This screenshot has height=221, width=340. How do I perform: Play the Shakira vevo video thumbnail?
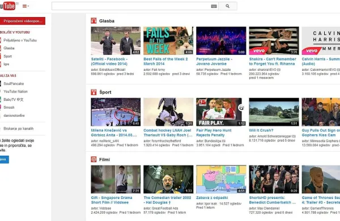tap(274, 41)
